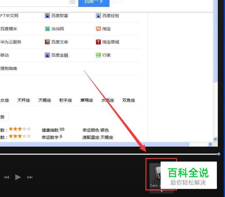
Task: Expand the Save as dropdown arrow
Action: point(162,191)
